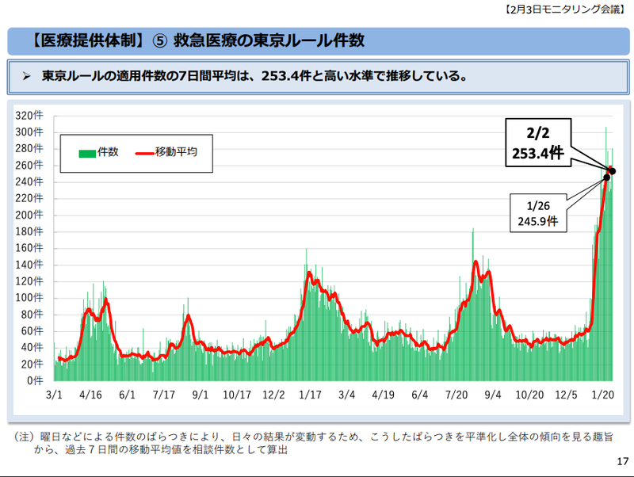This screenshot has width=634, height=477.
Task: Click the 3/1 x-axis date label
Action: [x=54, y=395]
